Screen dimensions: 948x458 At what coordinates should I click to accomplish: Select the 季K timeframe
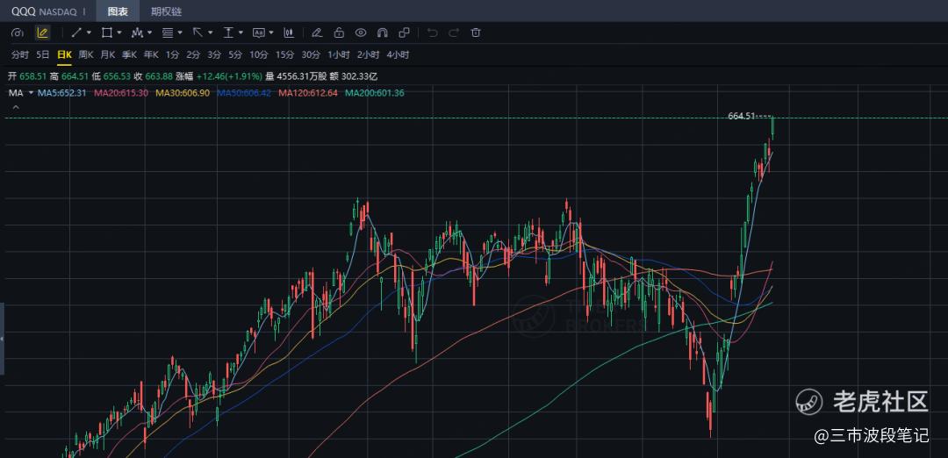[x=129, y=55]
